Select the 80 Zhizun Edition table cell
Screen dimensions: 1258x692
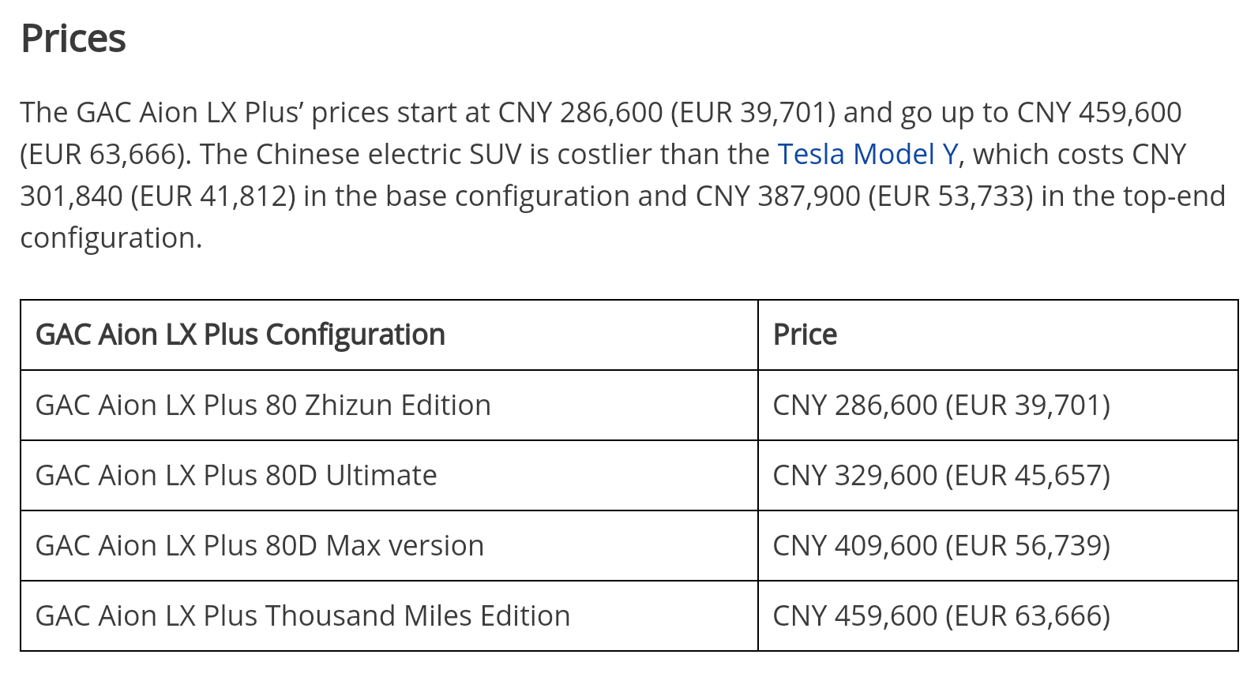263,406
